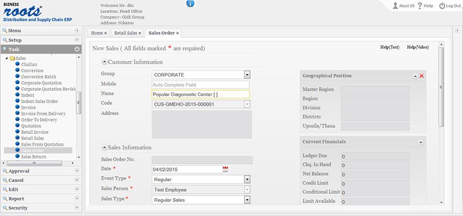
Task: Click the About US person icon
Action: click(395, 5)
